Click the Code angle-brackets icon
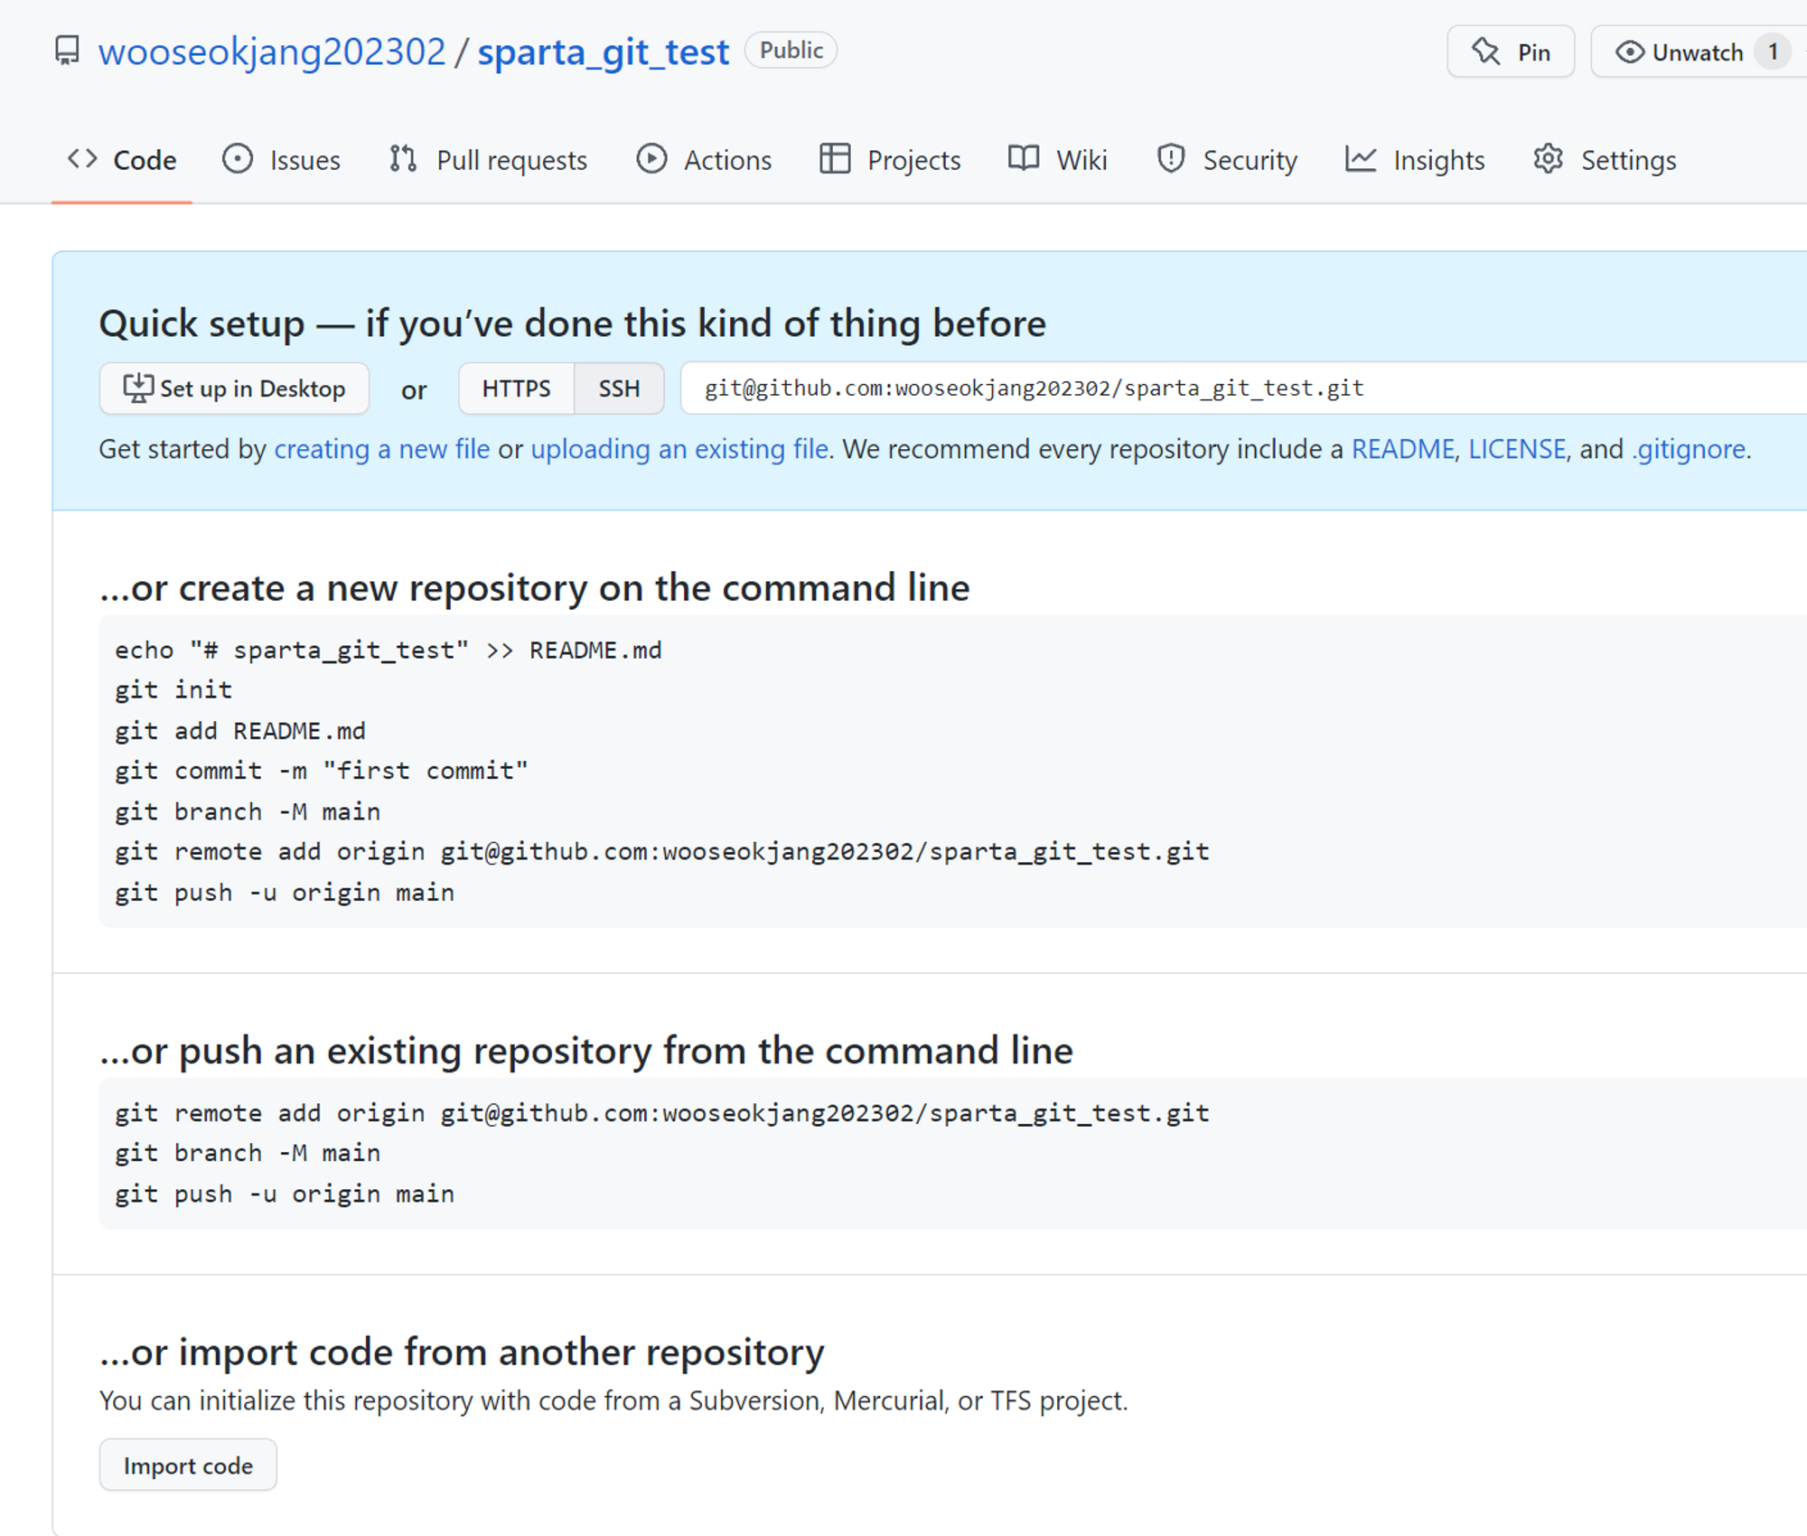The width and height of the screenshot is (1807, 1536). tap(82, 159)
